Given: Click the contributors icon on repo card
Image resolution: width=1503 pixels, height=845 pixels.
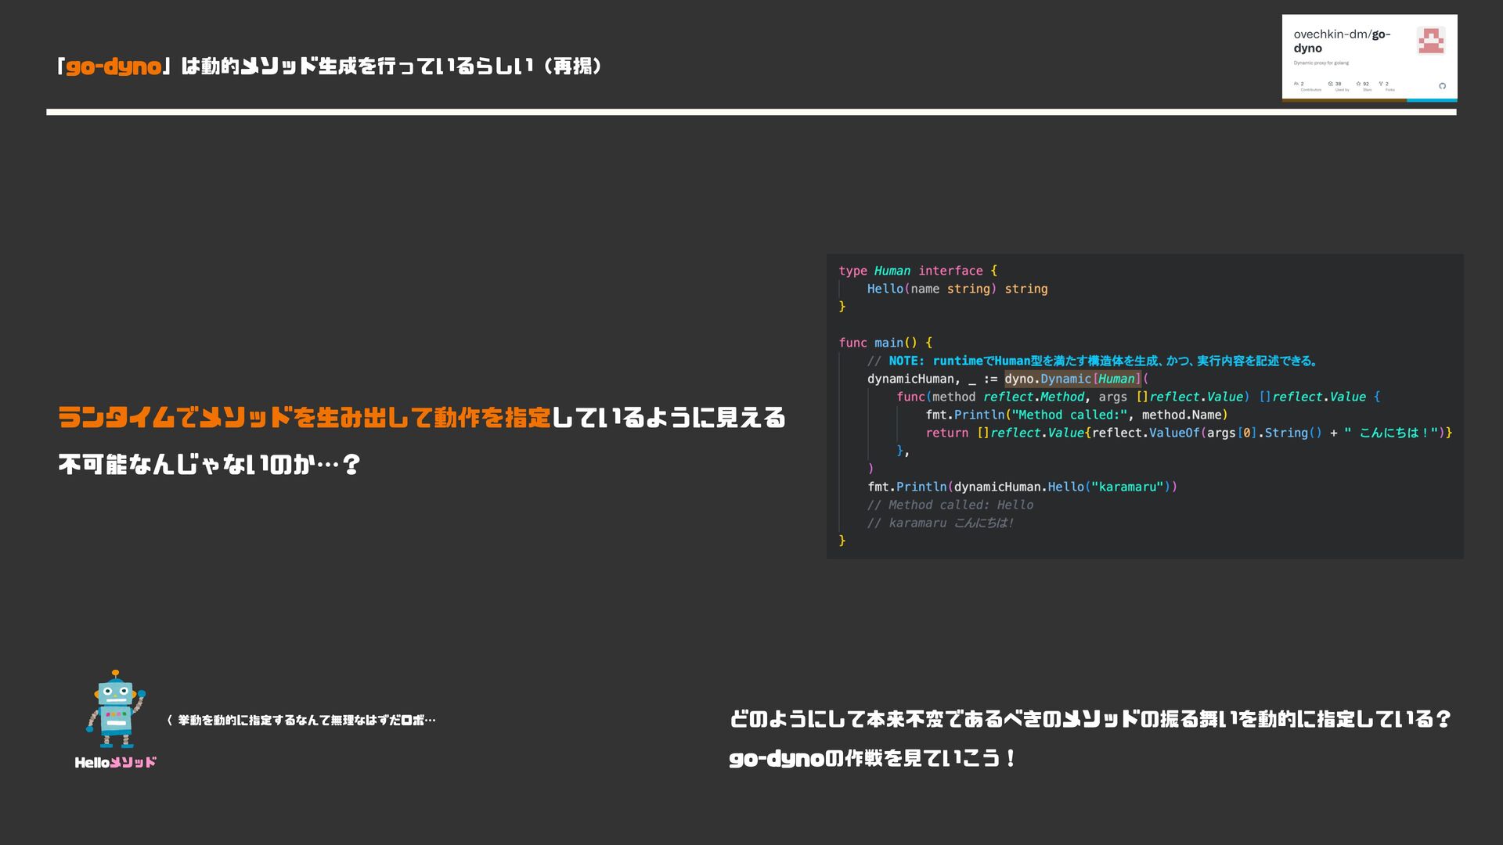Looking at the screenshot, I should point(1296,84).
